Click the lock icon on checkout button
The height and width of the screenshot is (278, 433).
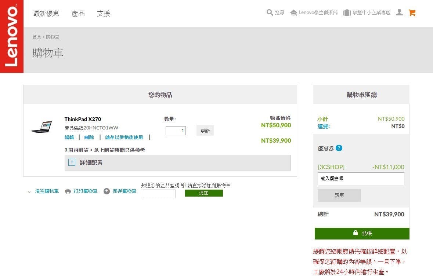coord(356,233)
